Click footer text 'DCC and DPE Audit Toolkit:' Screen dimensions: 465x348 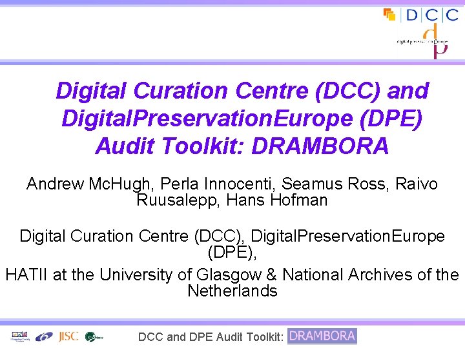click(x=211, y=337)
